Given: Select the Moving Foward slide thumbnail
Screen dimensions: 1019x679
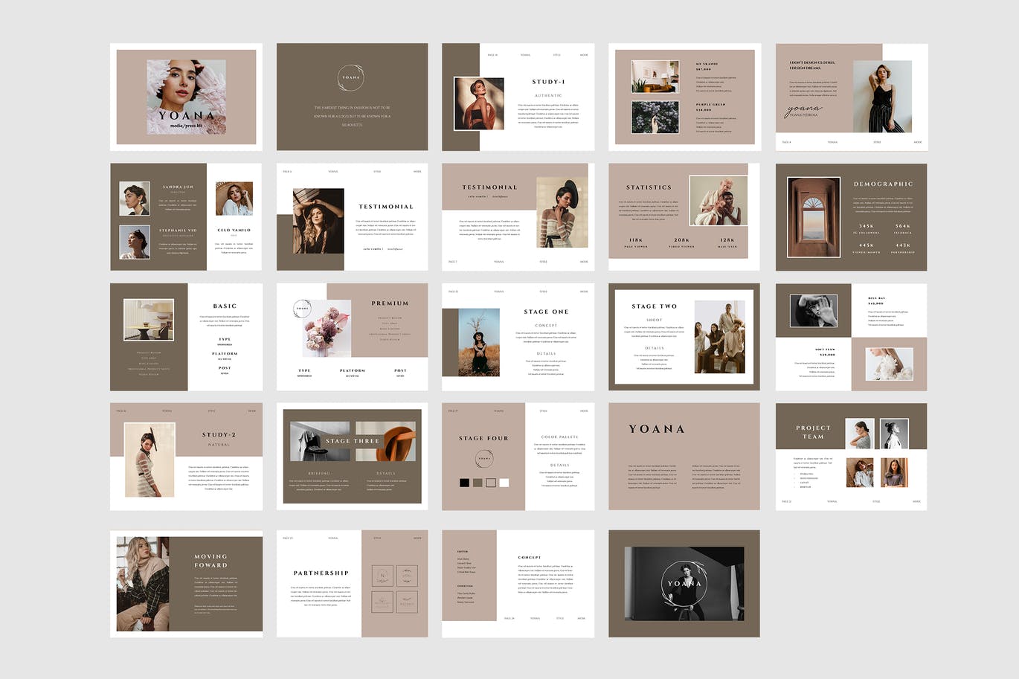Looking at the screenshot, I should coord(186,583).
